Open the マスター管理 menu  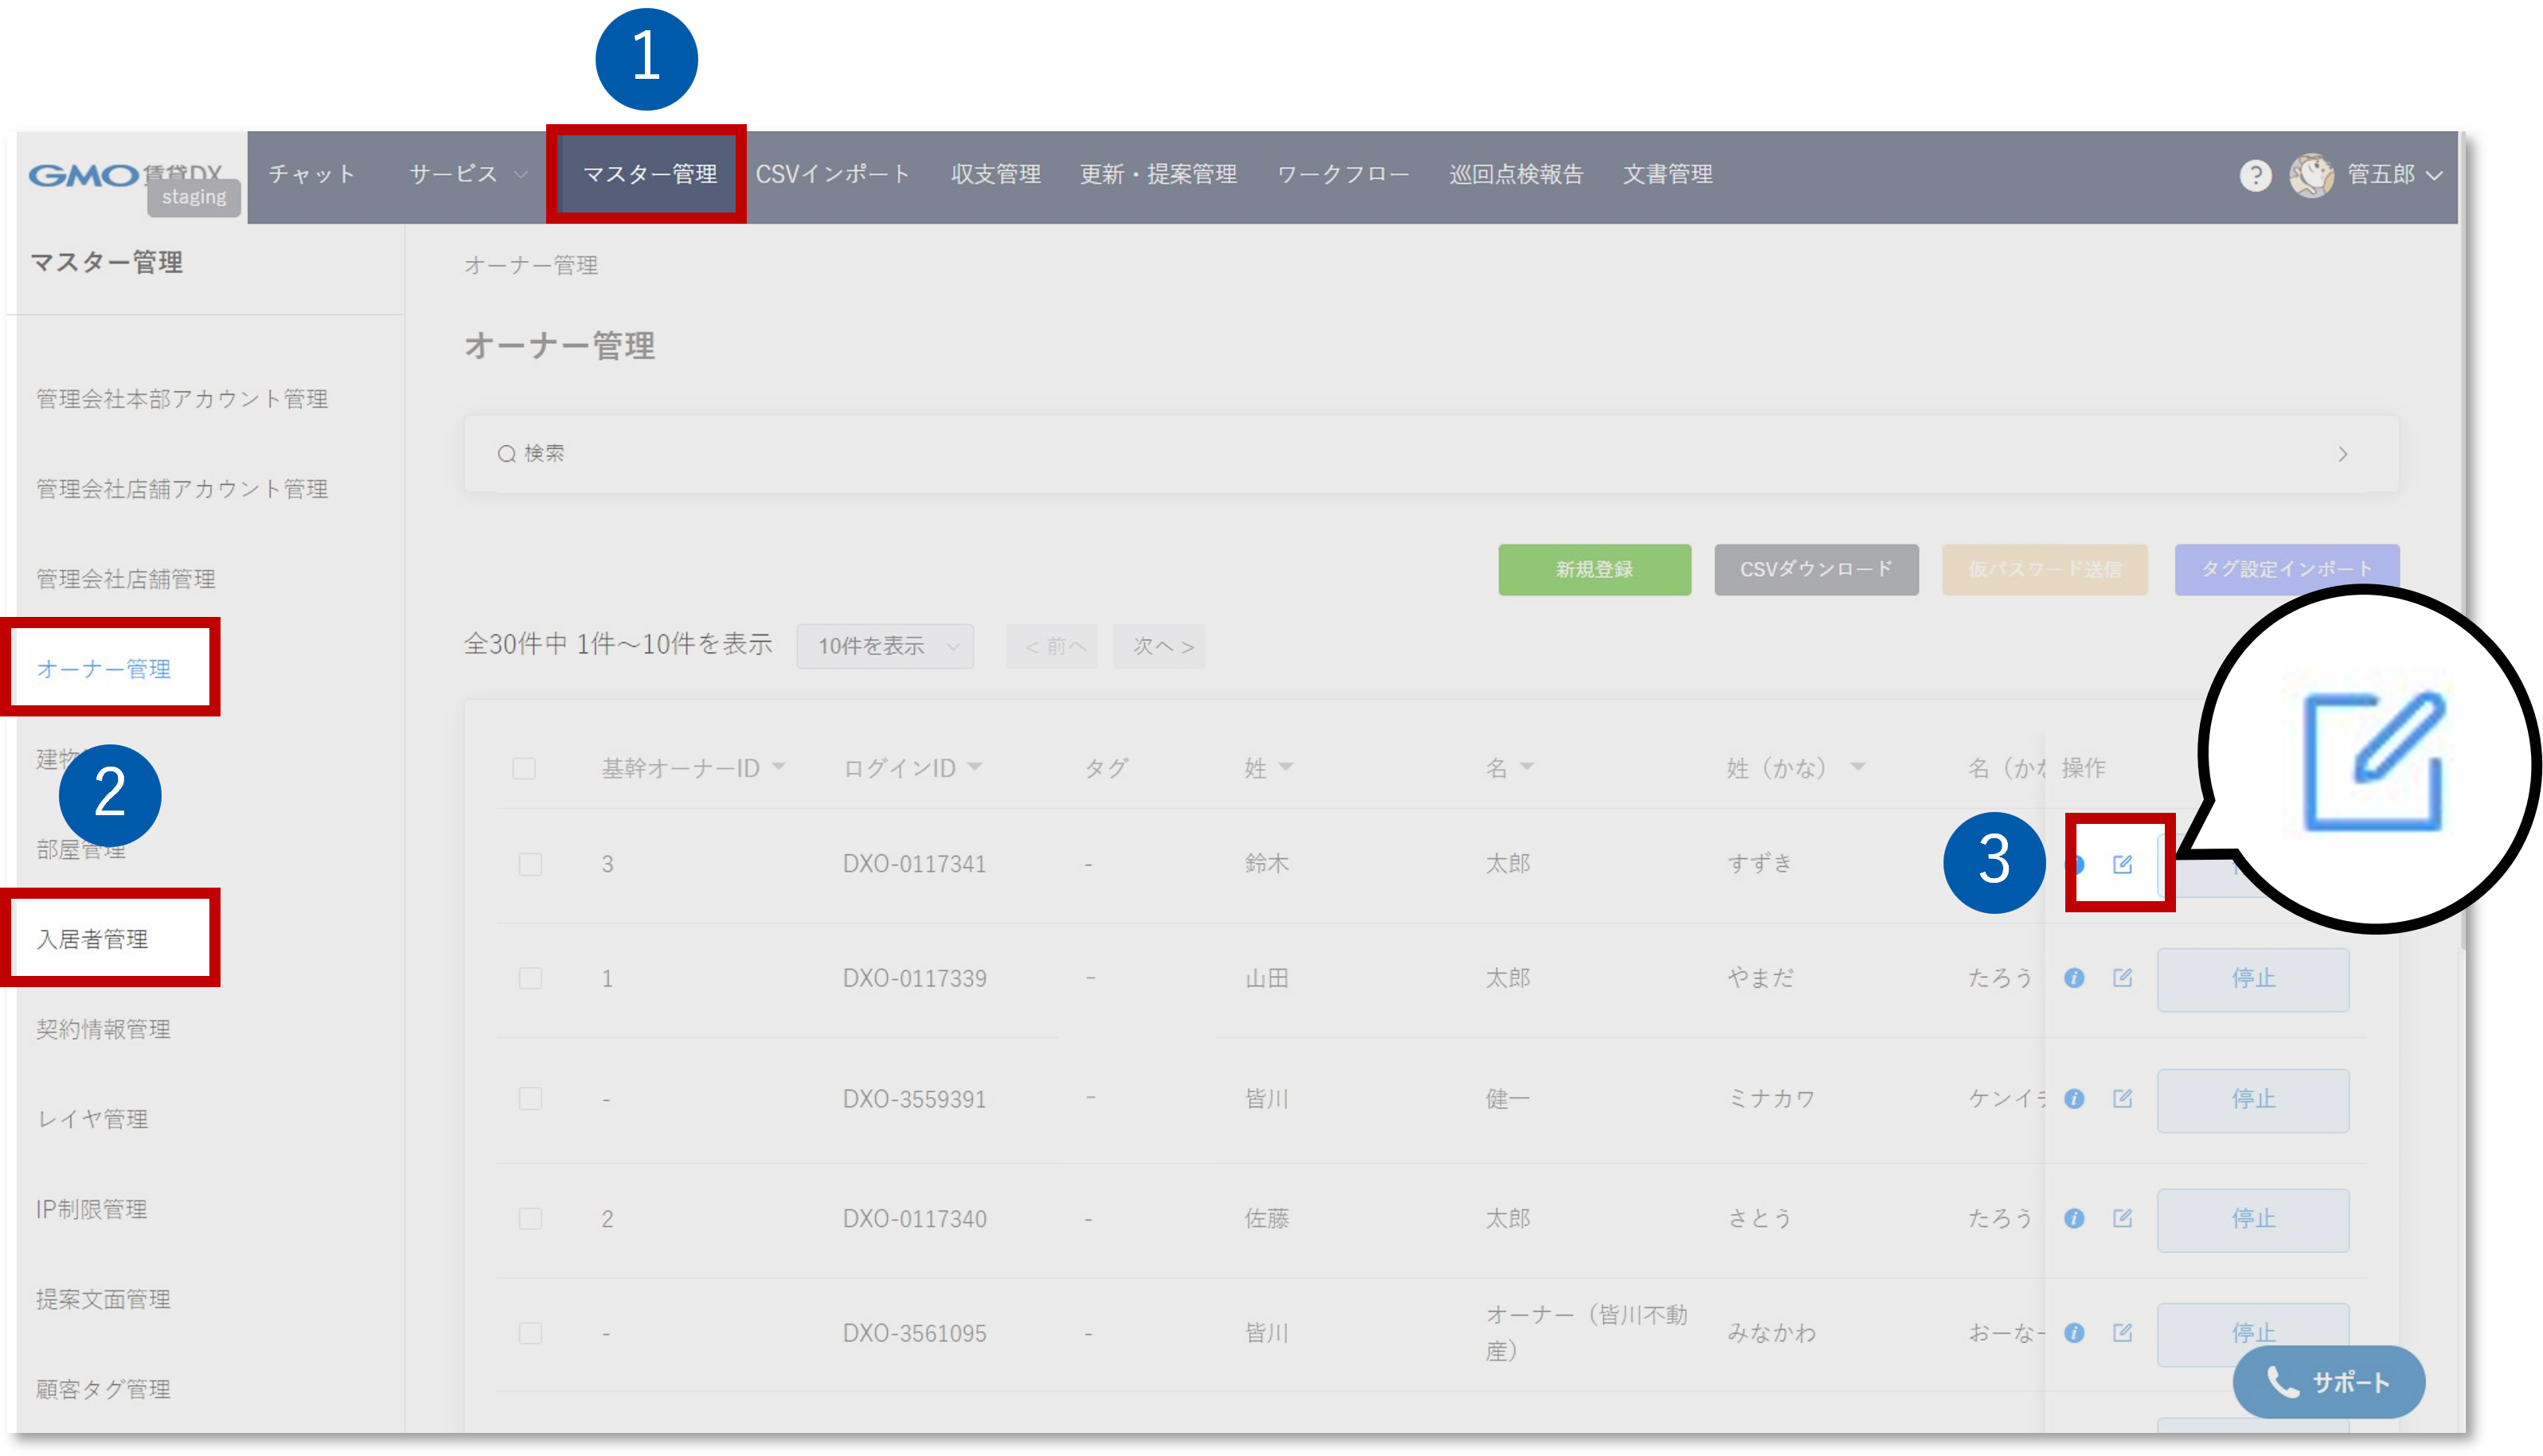[645, 173]
